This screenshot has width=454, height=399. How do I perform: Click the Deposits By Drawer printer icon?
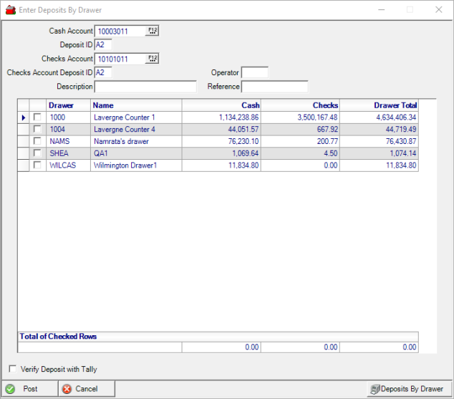(374, 389)
